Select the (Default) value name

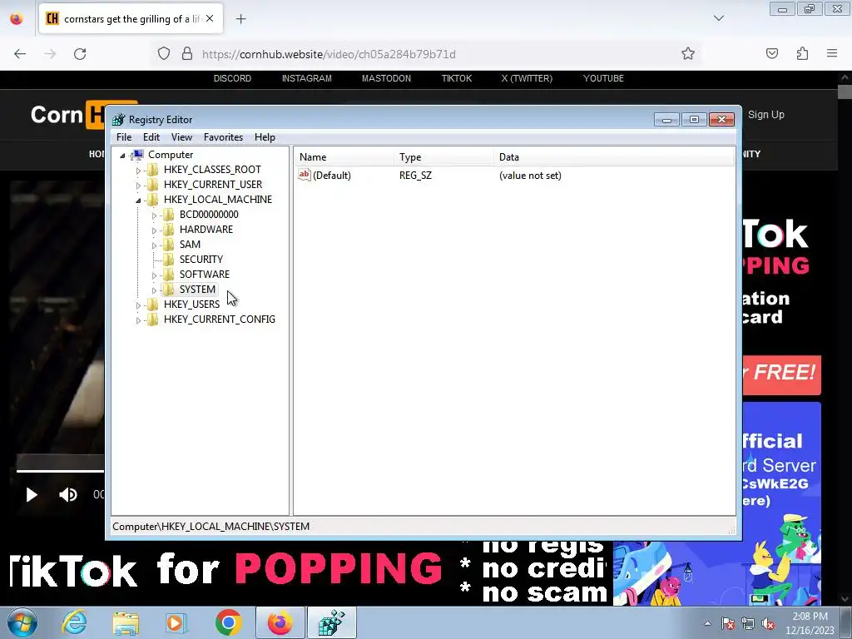coord(332,176)
